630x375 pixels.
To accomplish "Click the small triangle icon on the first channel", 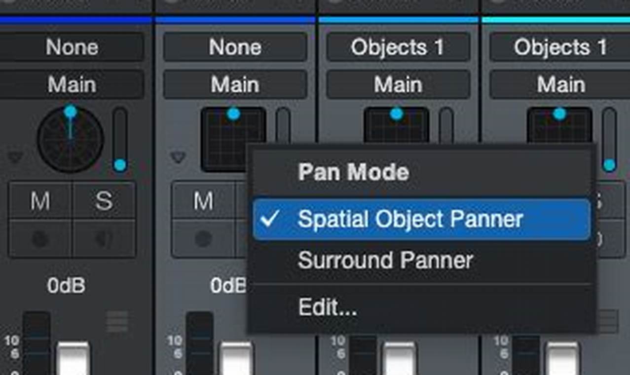I will click(15, 157).
